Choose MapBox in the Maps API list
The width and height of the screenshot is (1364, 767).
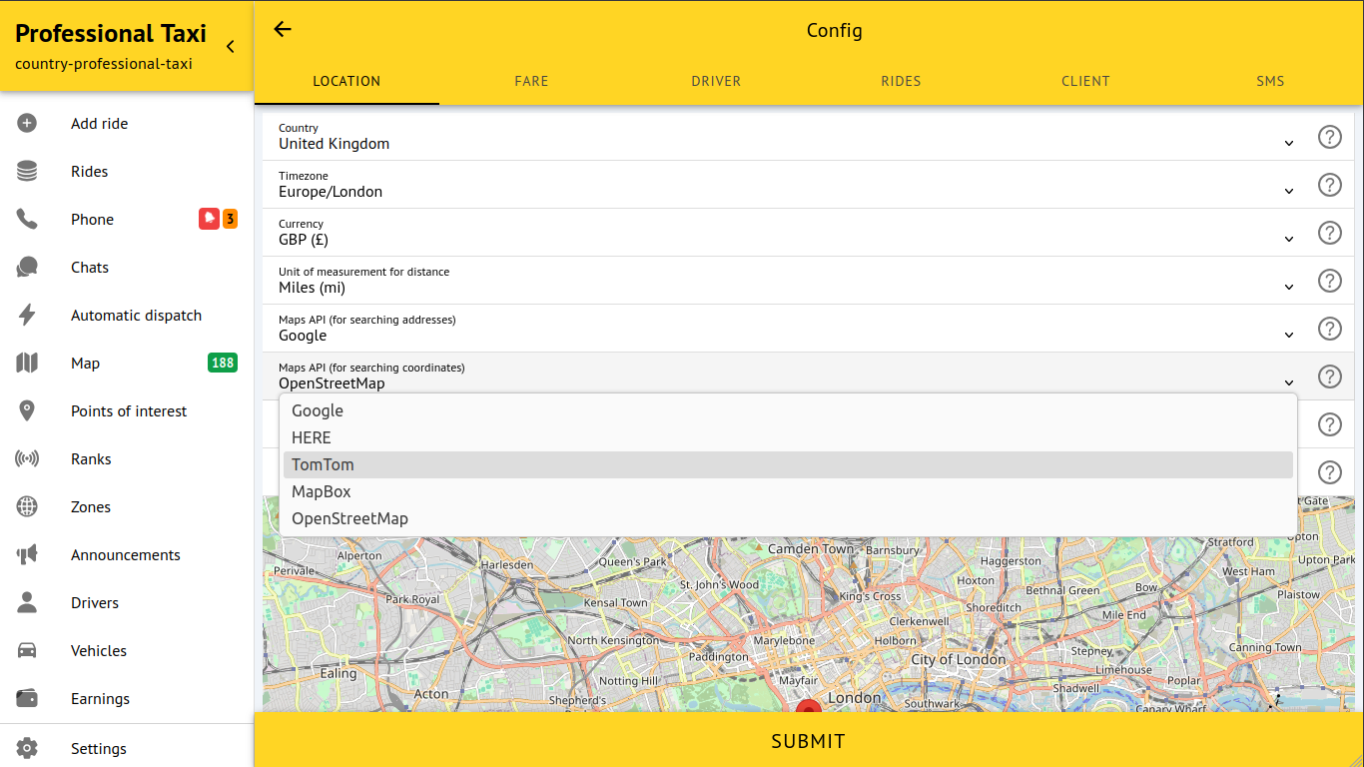point(321,491)
